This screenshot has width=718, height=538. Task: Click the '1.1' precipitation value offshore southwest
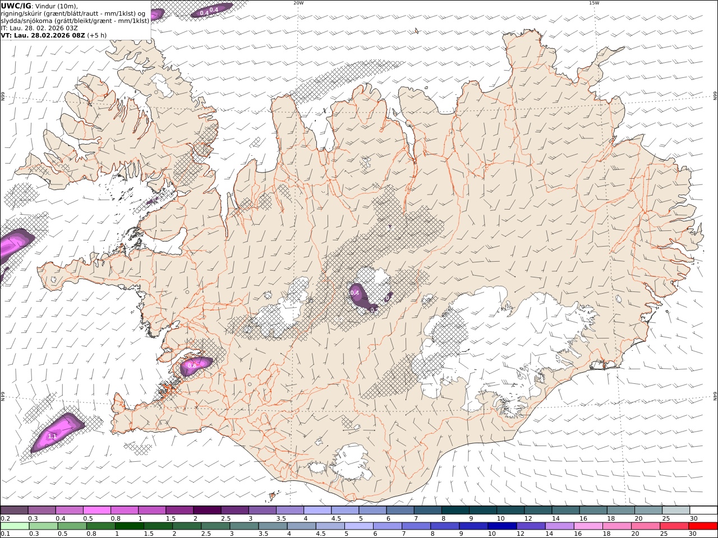pyautogui.click(x=52, y=436)
